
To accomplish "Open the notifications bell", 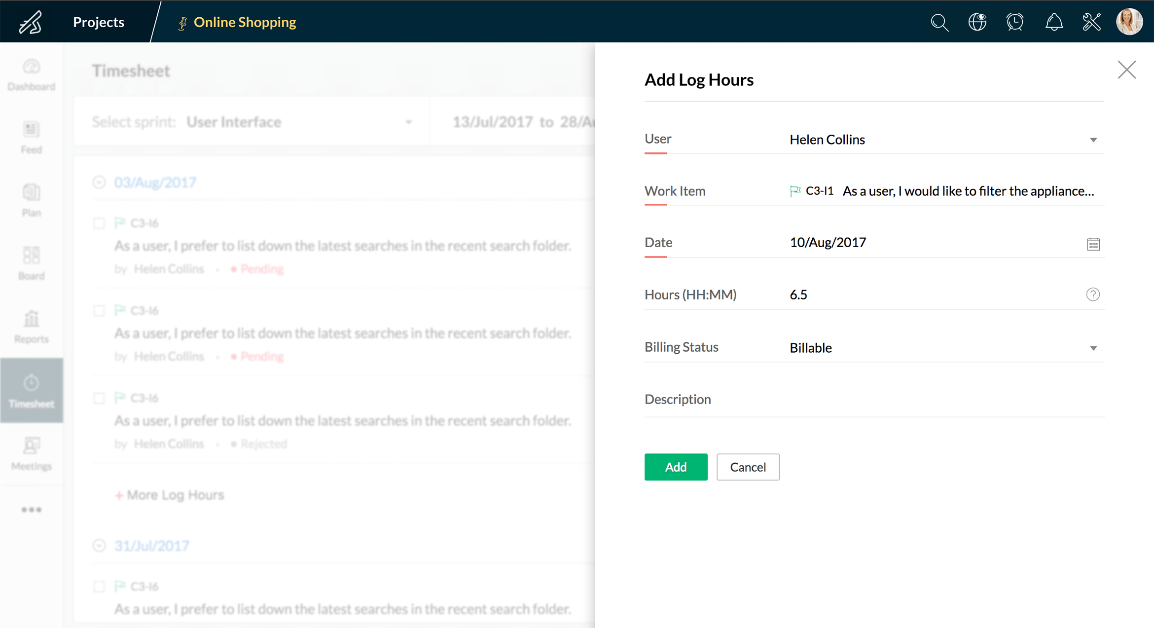I will coord(1054,22).
